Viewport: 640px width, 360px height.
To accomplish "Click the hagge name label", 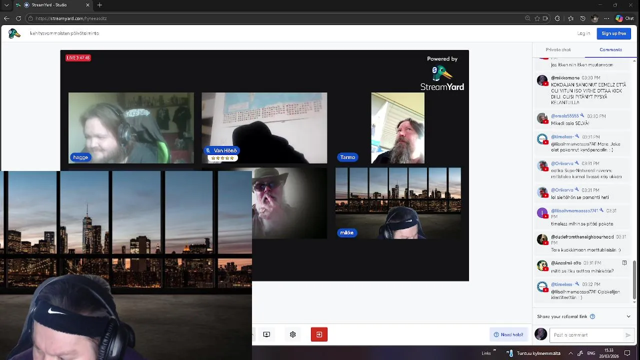I will (x=80, y=157).
